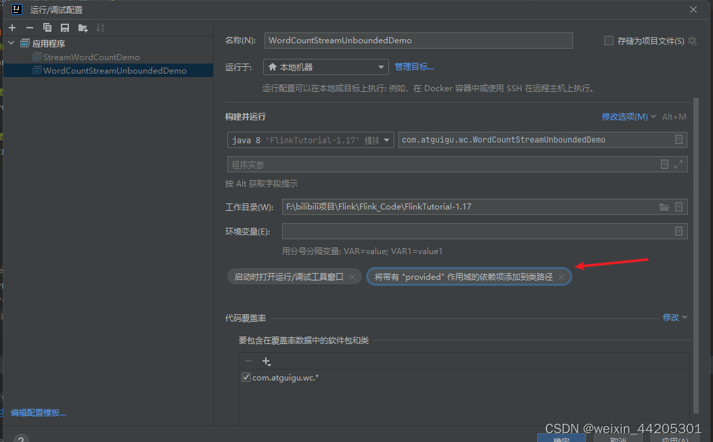Click the new folder icon in configurations toolbar
The width and height of the screenshot is (713, 442).
83,28
